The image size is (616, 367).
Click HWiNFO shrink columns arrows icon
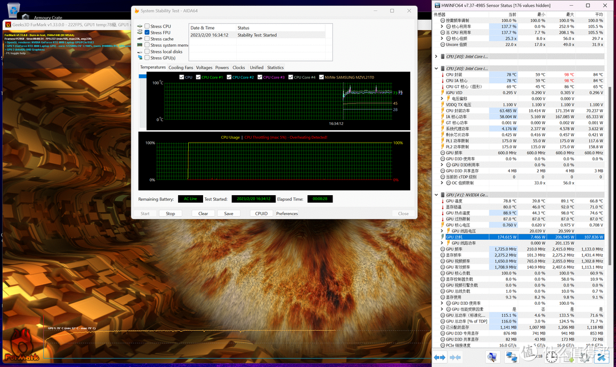(455, 357)
